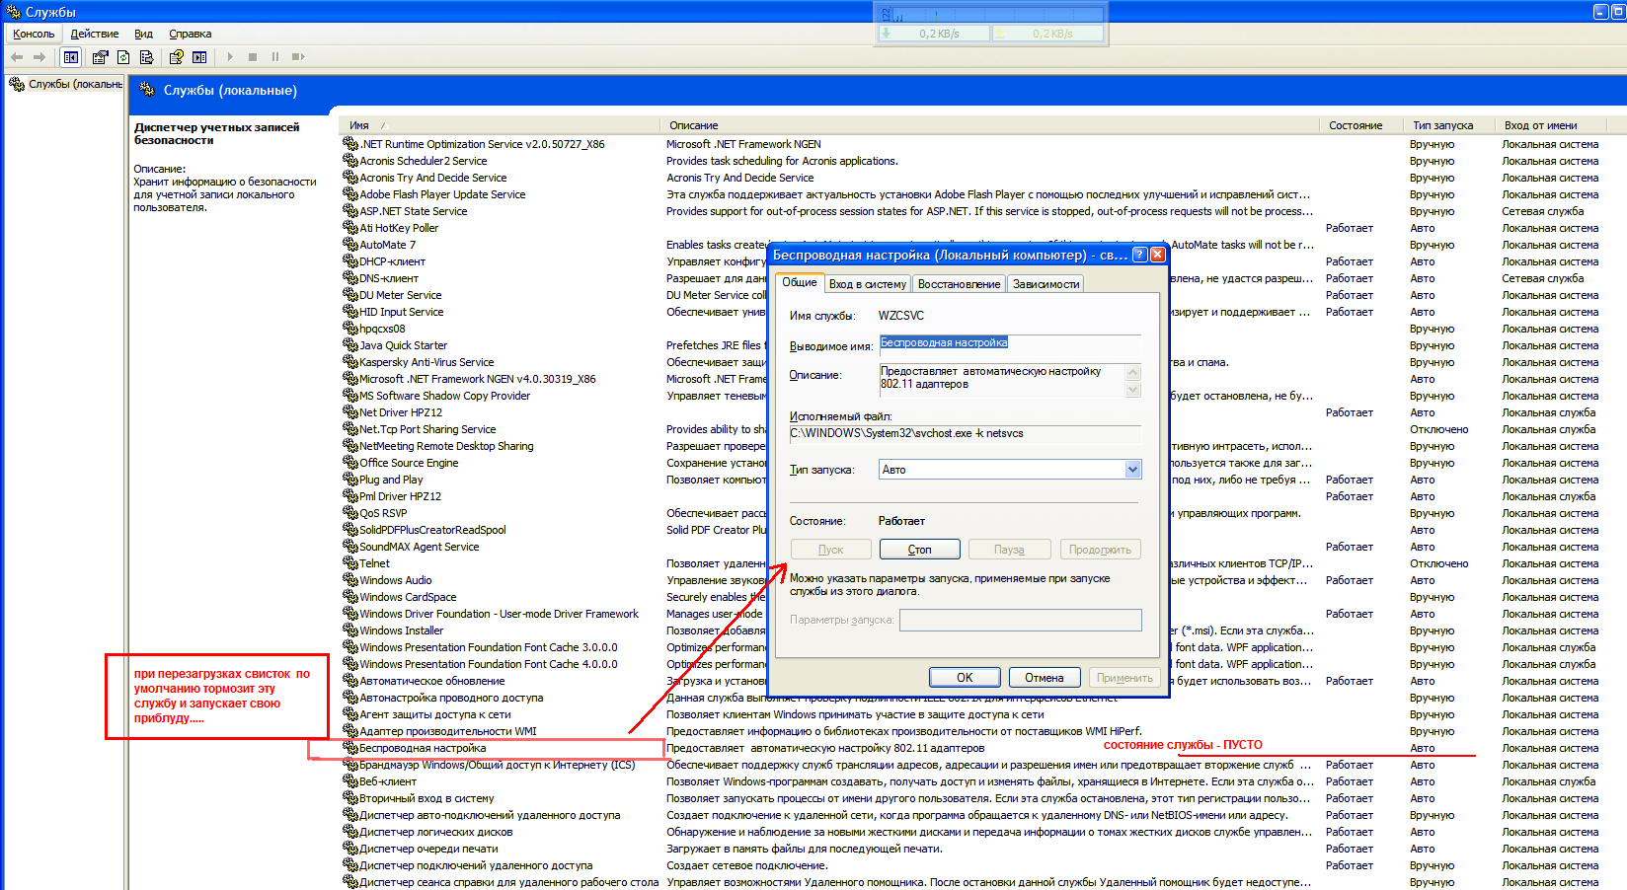This screenshot has height=890, width=1627.
Task: Switch to the Вход в систему tab
Action: (x=868, y=284)
